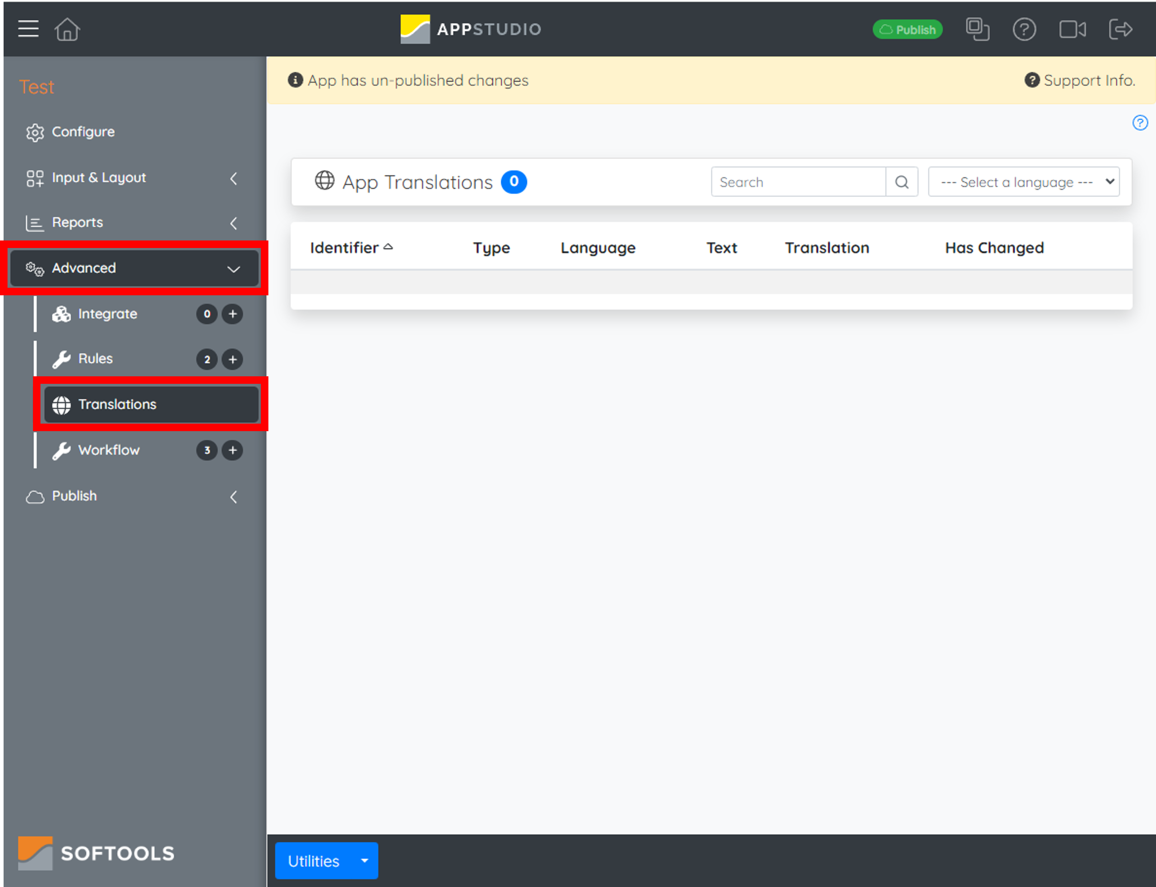
Task: Click the logout exit icon
Action: (x=1120, y=29)
